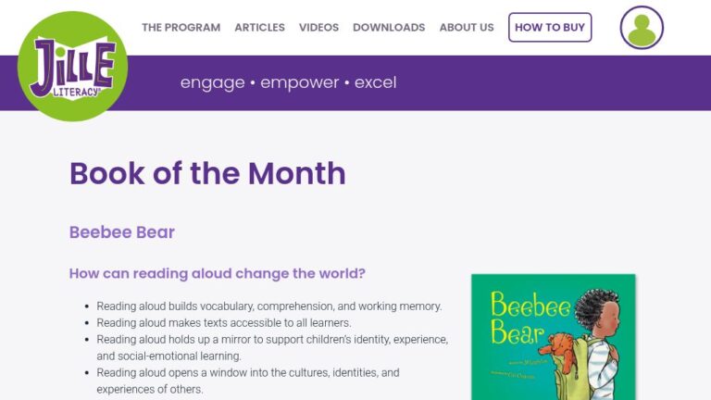Click the bullet about opening a window into cultures
The height and width of the screenshot is (400, 711).
pyautogui.click(x=247, y=372)
